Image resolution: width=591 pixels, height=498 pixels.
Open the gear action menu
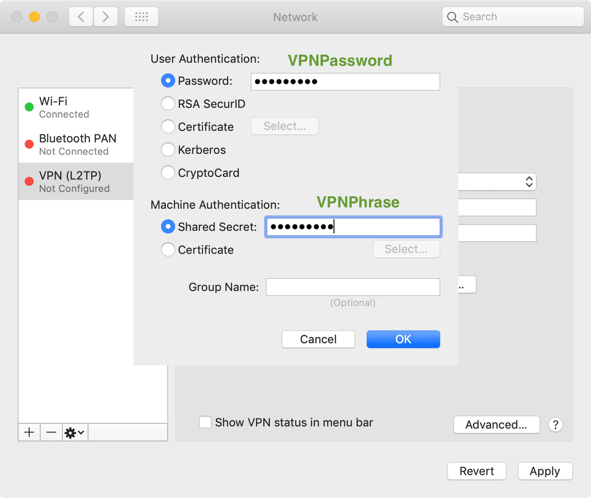pyautogui.click(x=73, y=432)
